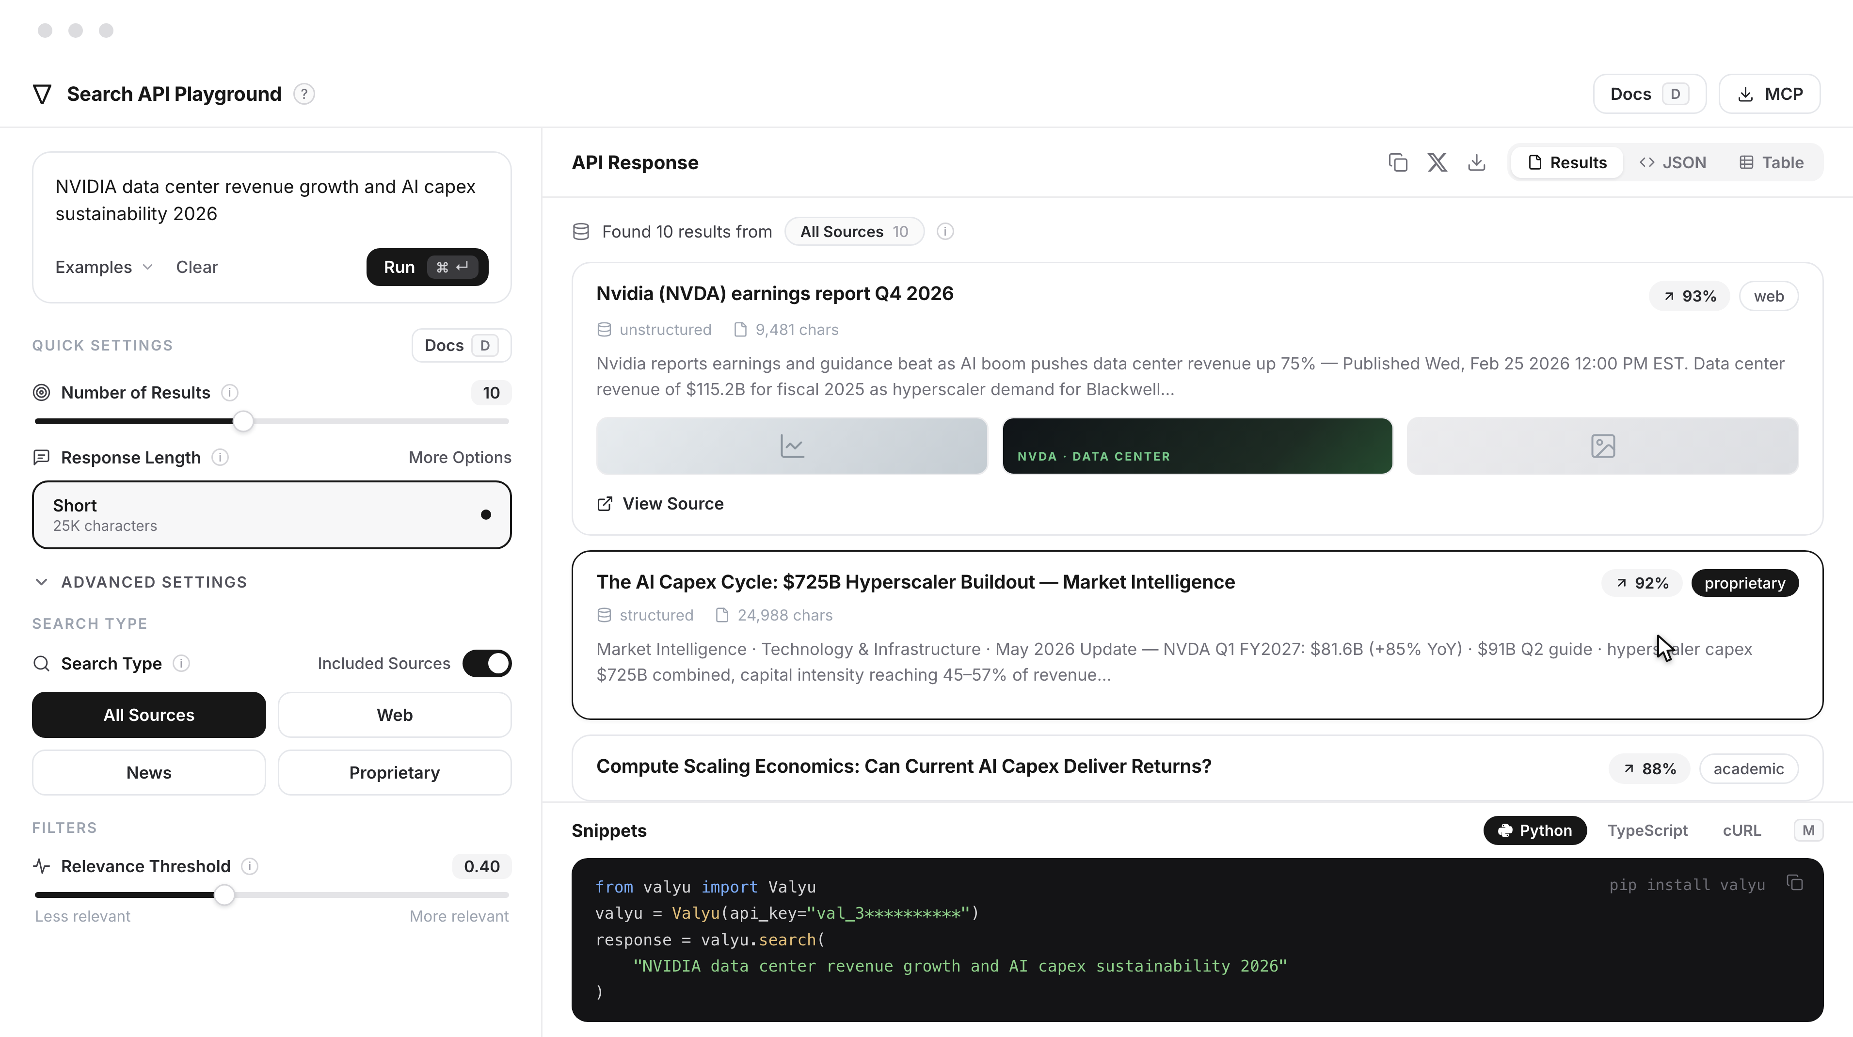Select News search type
Viewport: 1853px width, 1037px height.
pyautogui.click(x=149, y=773)
